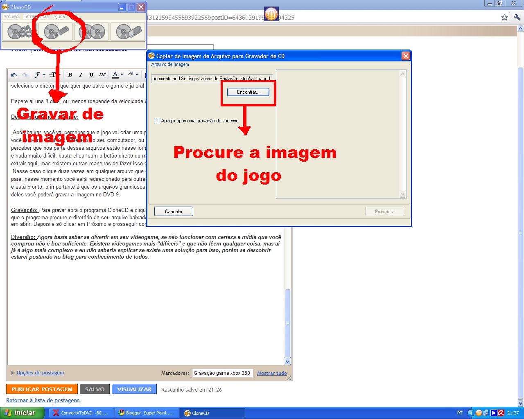Click the image file path field

[x=212, y=79]
